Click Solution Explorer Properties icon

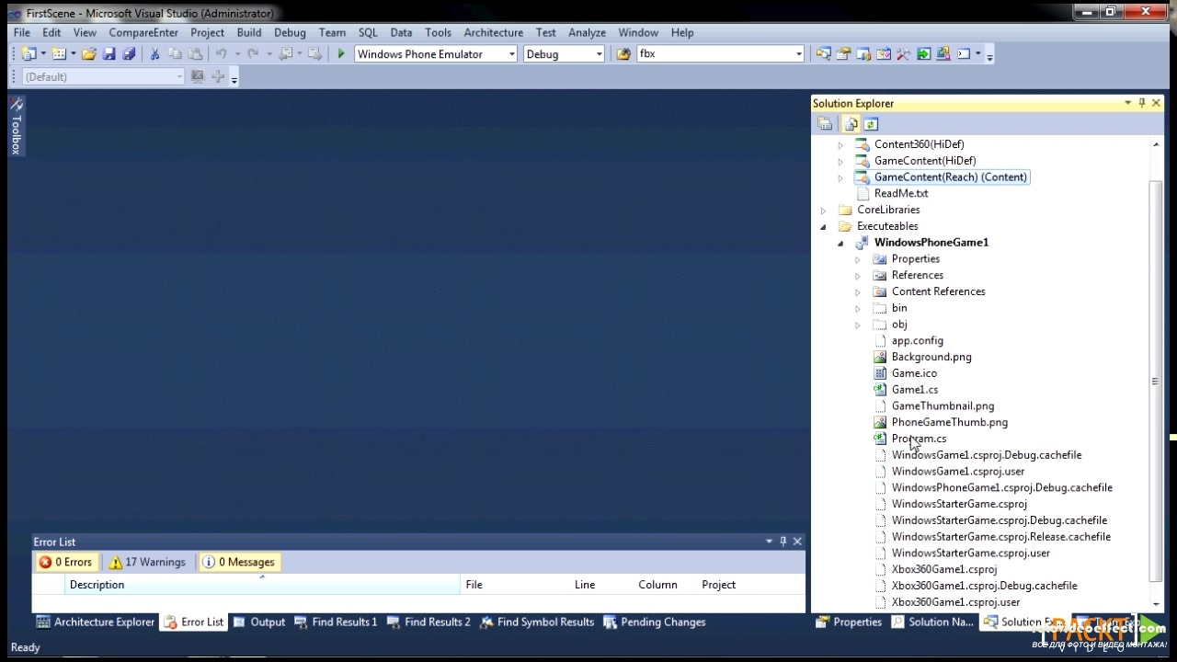[825, 124]
